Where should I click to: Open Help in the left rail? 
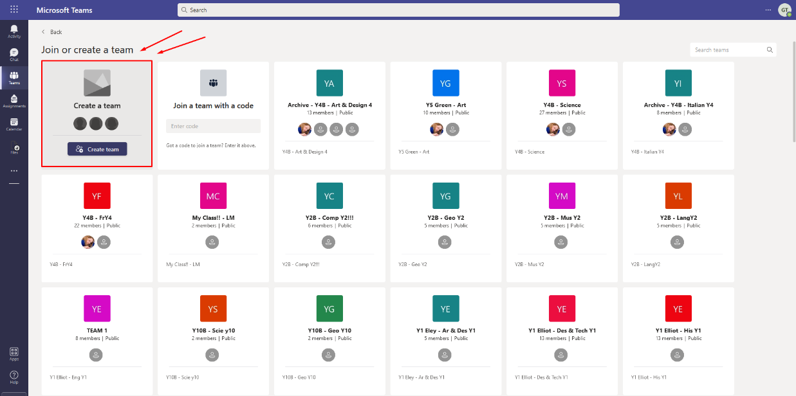[14, 377]
